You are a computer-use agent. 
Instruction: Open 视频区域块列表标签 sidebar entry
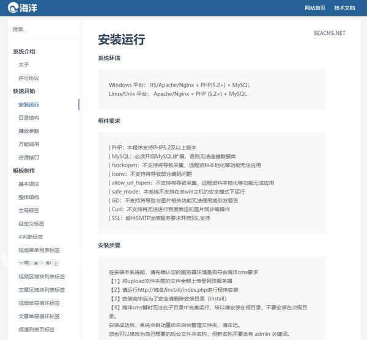pyautogui.click(x=42, y=277)
